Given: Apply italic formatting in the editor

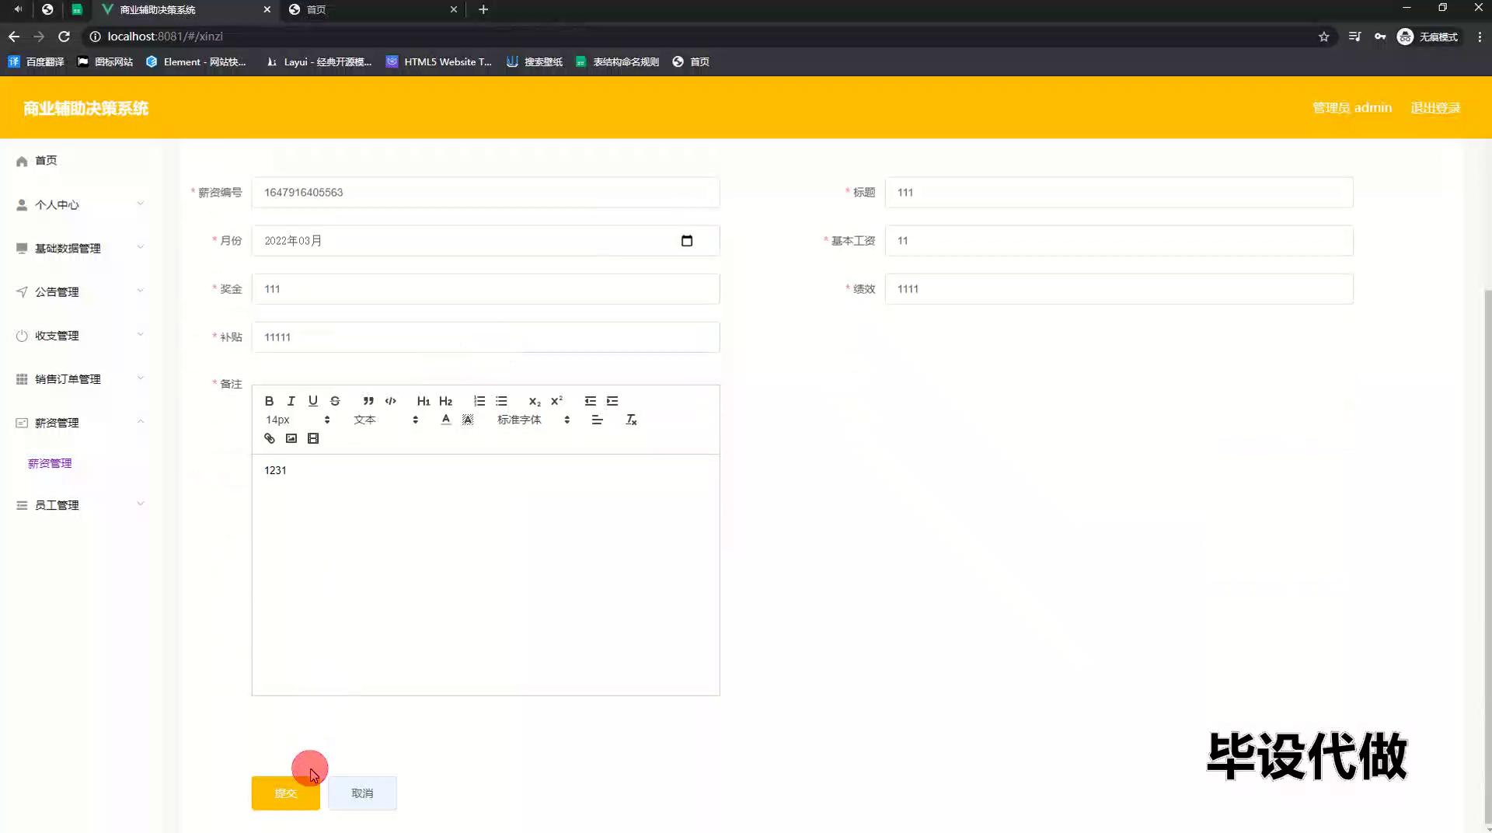Looking at the screenshot, I should click(x=291, y=401).
